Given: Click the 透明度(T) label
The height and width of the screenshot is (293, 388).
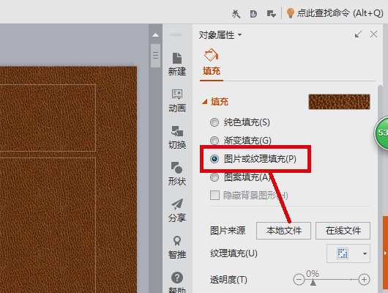Looking at the screenshot, I should click(228, 280).
